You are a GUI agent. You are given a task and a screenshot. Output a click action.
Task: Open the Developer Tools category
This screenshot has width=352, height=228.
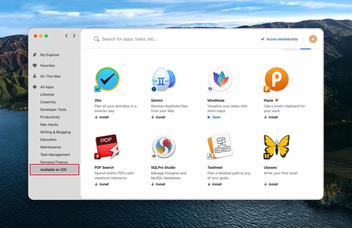pyautogui.click(x=53, y=110)
